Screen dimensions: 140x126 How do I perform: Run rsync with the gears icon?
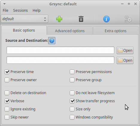pyautogui.click(x=128, y=19)
